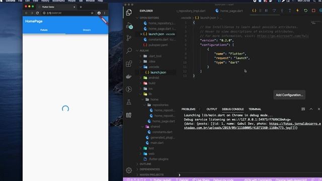Pause the debug session
This screenshot has width=322, height=181.
pos(266,11)
